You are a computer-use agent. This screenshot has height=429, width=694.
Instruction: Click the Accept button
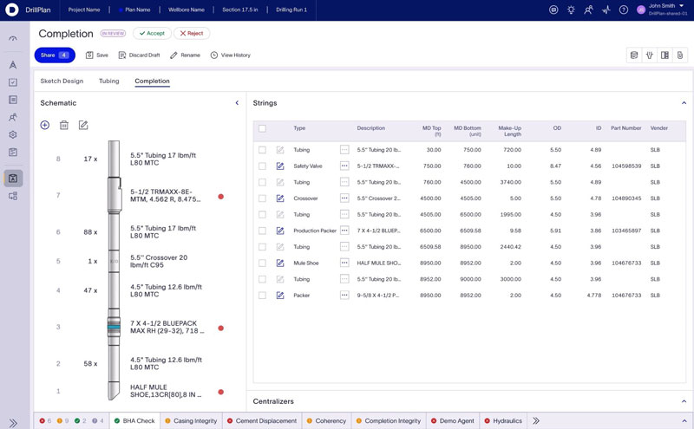152,33
